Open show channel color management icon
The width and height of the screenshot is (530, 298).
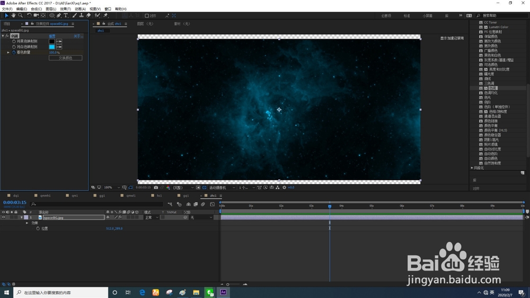[168, 187]
